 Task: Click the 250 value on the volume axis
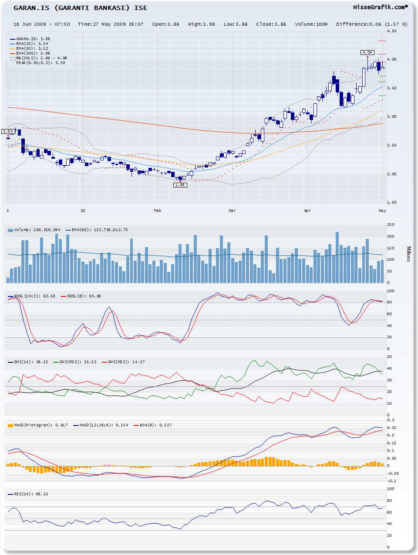(391, 225)
